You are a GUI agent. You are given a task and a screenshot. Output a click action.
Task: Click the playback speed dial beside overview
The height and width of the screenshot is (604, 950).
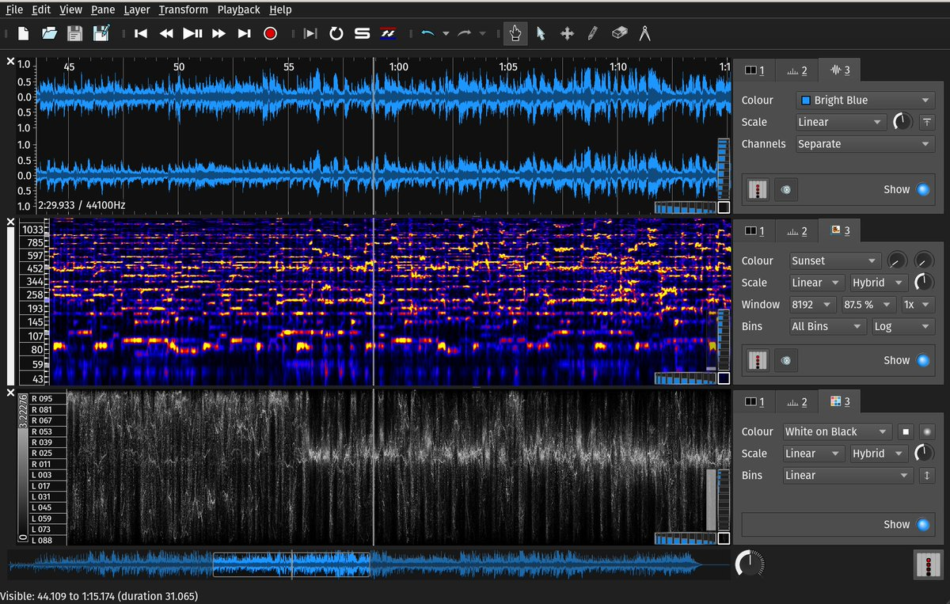(749, 564)
